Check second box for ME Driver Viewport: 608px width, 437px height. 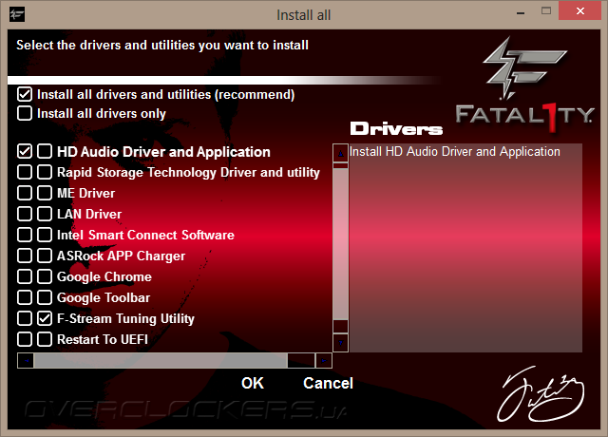tap(45, 193)
